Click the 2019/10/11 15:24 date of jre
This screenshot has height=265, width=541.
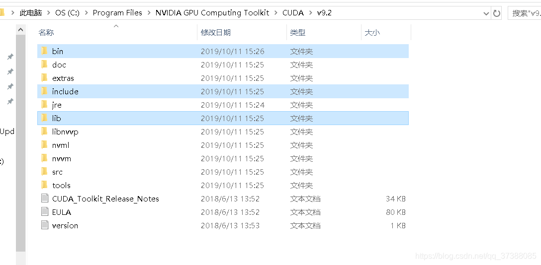pos(233,105)
